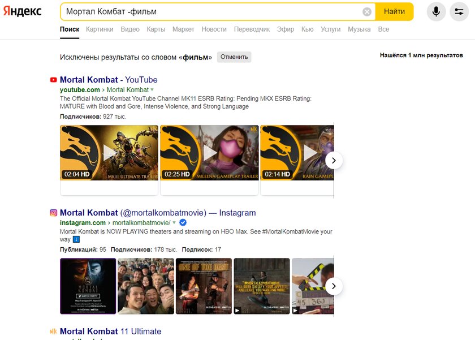
Task: Expand the instagram.com result dropdown arrow
Action: coord(174,223)
